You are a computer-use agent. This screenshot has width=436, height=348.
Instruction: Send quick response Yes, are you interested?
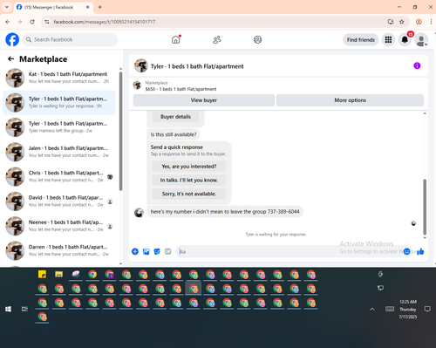pos(189,167)
